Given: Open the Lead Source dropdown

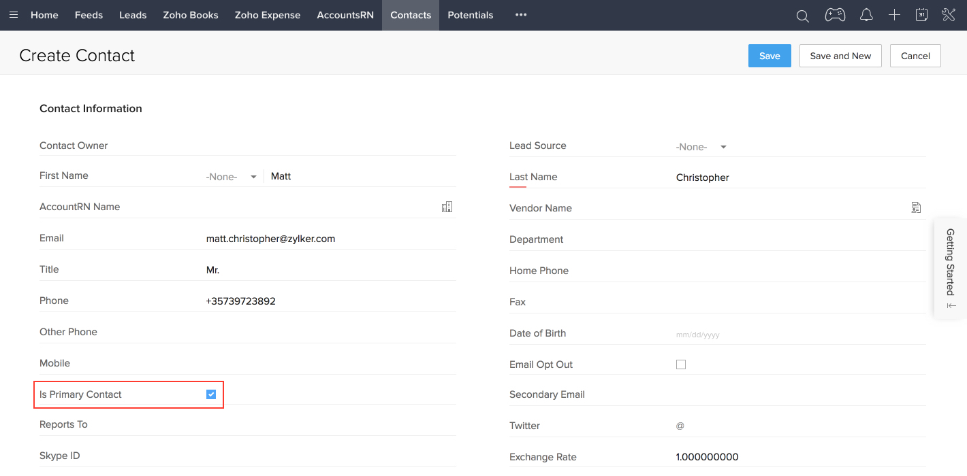Looking at the screenshot, I should click(x=702, y=146).
